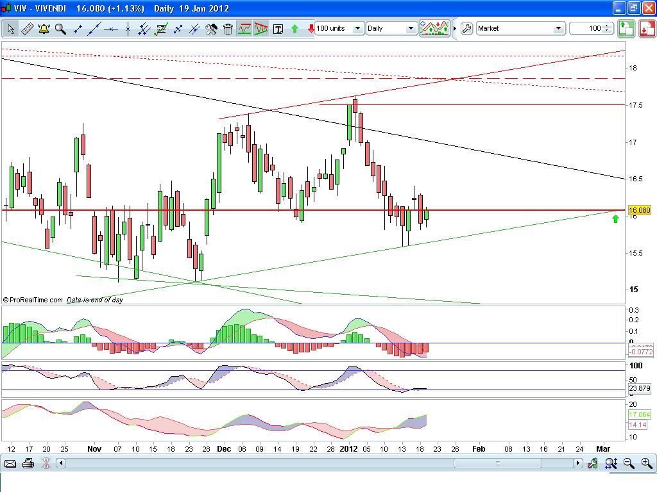
Task: Click the quantity field showing 100
Action: click(x=586, y=28)
